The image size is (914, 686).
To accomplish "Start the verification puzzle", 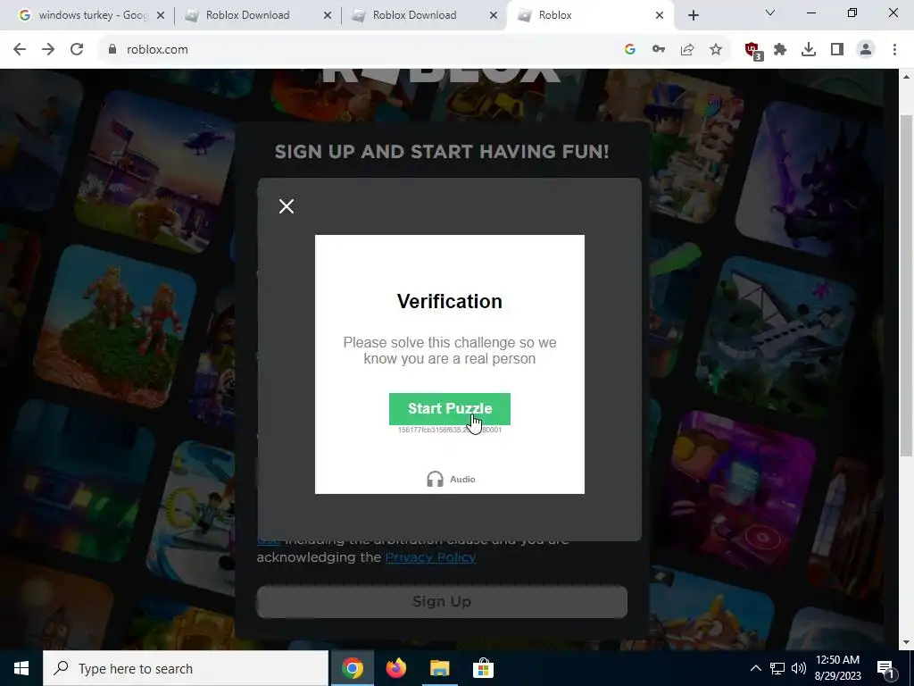I will [x=450, y=408].
